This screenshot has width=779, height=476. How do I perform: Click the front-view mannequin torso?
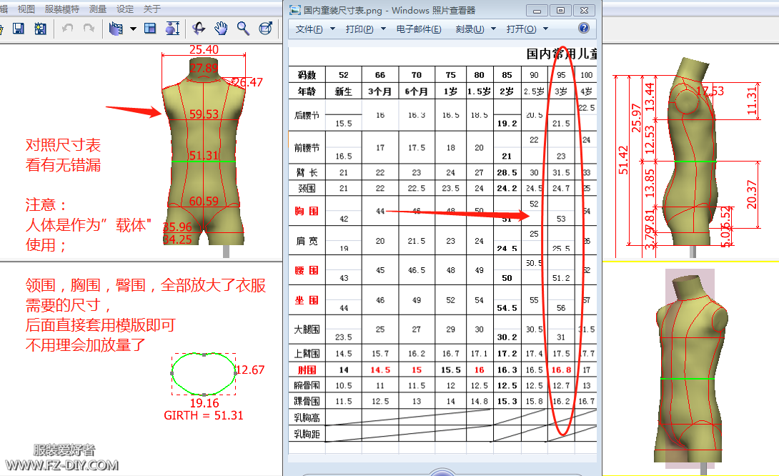(x=204, y=152)
